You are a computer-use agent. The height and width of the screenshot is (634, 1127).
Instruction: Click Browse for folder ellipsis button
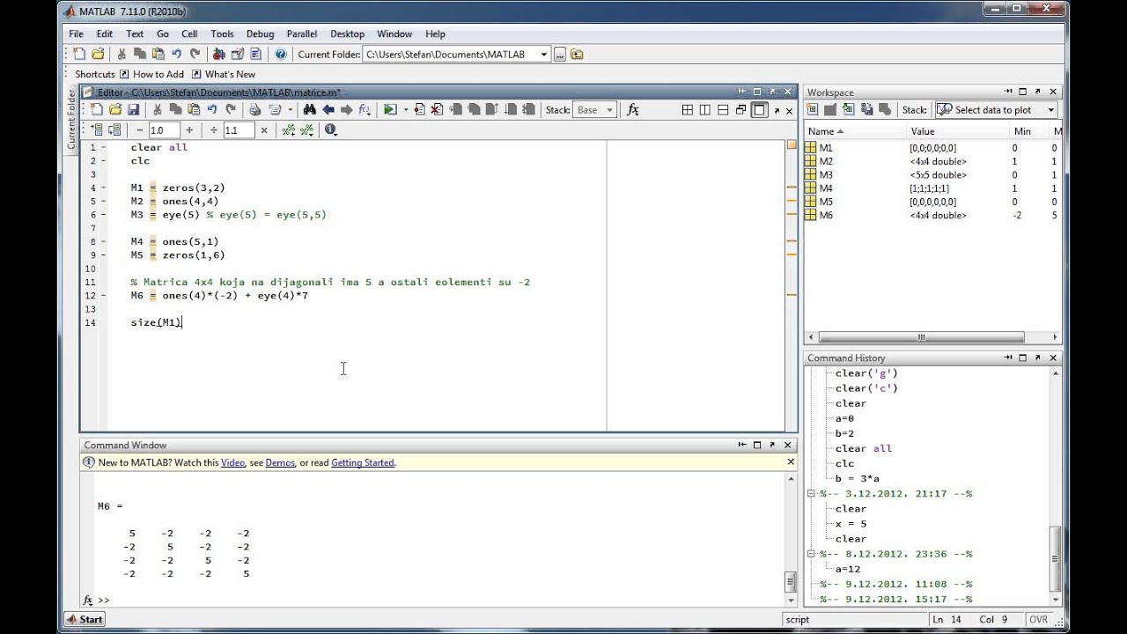click(559, 55)
